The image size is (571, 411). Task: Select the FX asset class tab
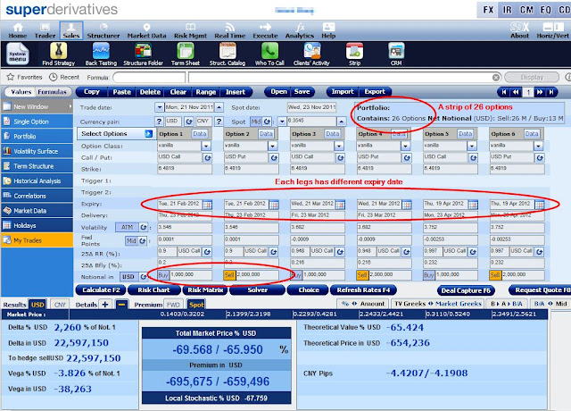[x=488, y=10]
